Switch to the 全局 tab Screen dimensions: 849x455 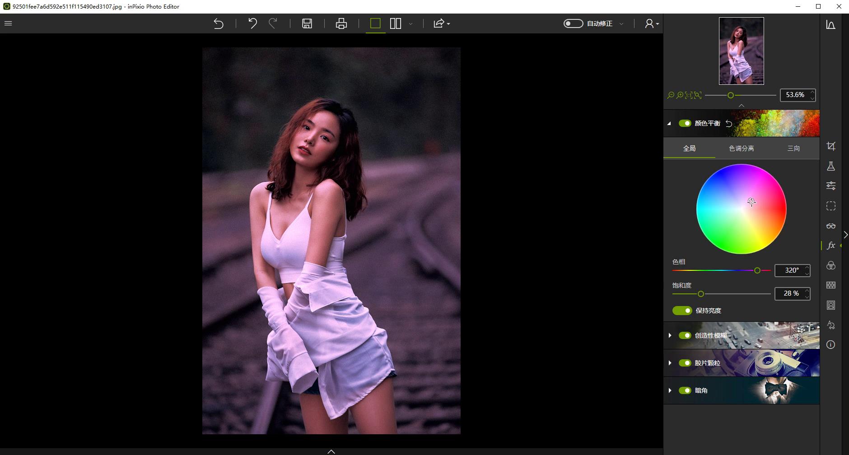click(x=689, y=148)
